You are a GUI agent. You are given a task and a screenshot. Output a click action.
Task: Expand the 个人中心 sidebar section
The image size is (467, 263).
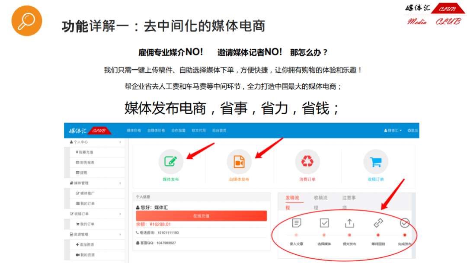tap(94, 142)
